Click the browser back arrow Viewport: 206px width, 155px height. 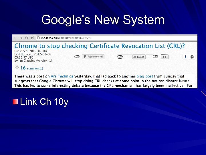click(15, 38)
